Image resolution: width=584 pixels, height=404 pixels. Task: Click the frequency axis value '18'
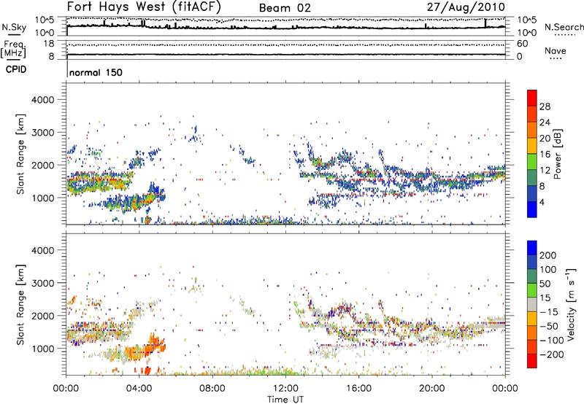click(49, 44)
